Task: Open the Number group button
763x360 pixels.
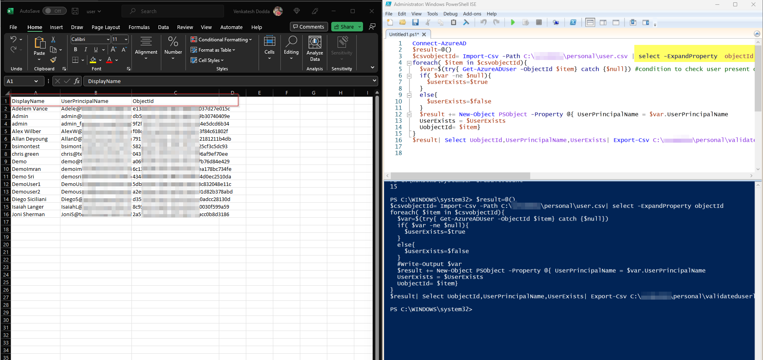Action: coord(173,48)
